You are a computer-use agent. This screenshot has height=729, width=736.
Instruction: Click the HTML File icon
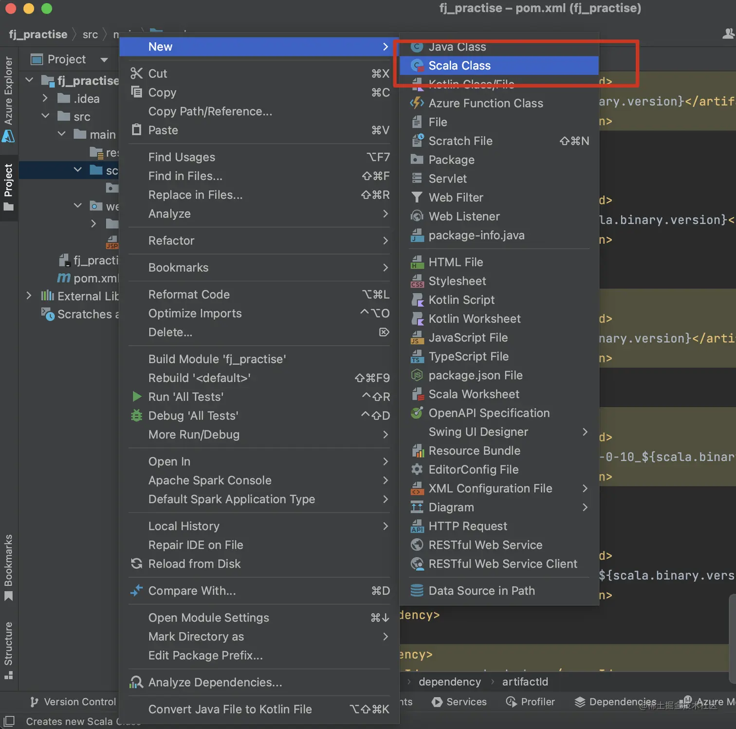pyautogui.click(x=417, y=262)
